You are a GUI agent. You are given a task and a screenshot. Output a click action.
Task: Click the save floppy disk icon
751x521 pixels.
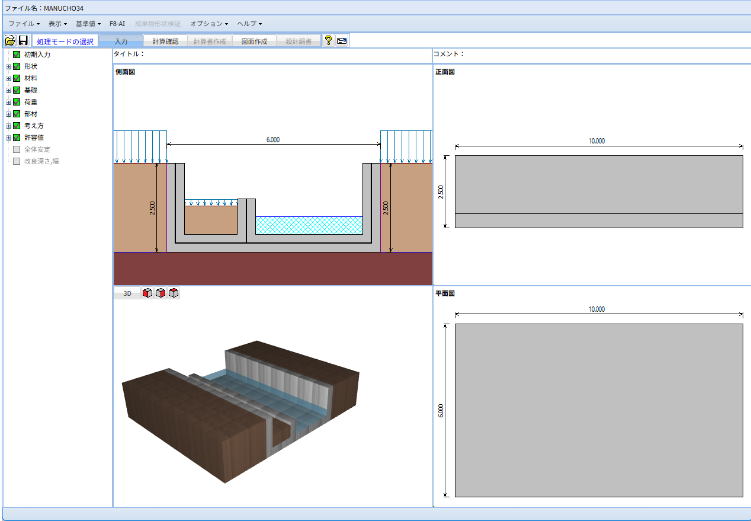(23, 40)
